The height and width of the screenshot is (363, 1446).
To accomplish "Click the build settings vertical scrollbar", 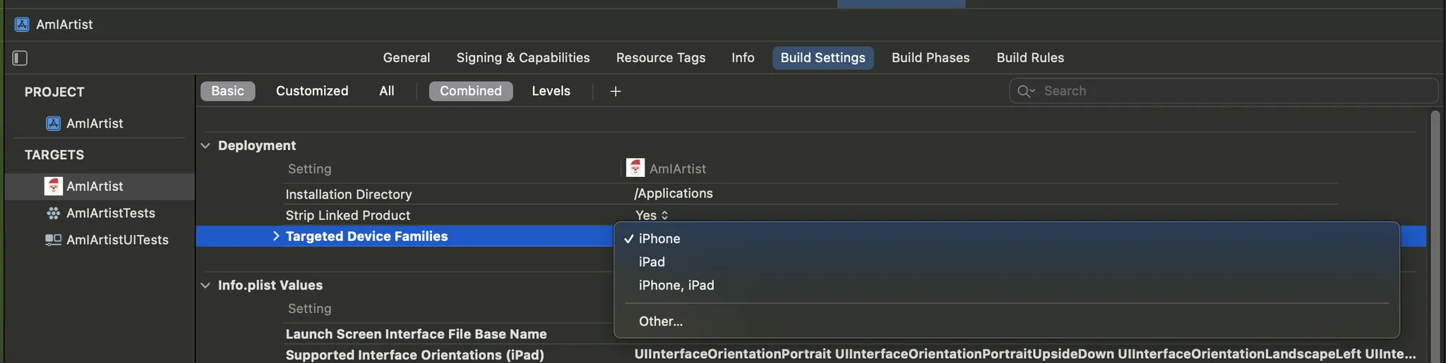I will pyautogui.click(x=1434, y=233).
